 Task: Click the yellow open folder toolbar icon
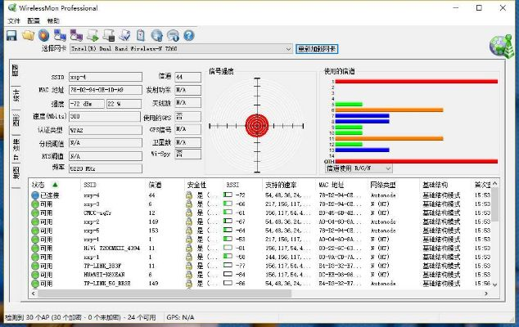[27, 35]
